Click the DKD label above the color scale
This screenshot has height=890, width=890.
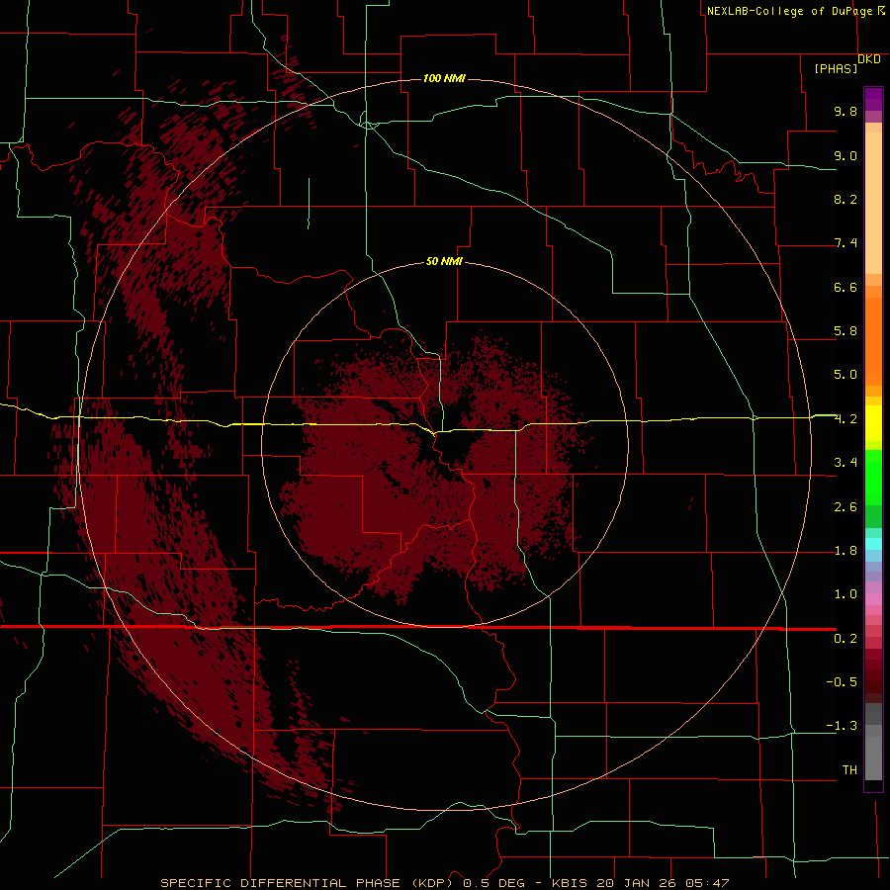click(x=869, y=59)
